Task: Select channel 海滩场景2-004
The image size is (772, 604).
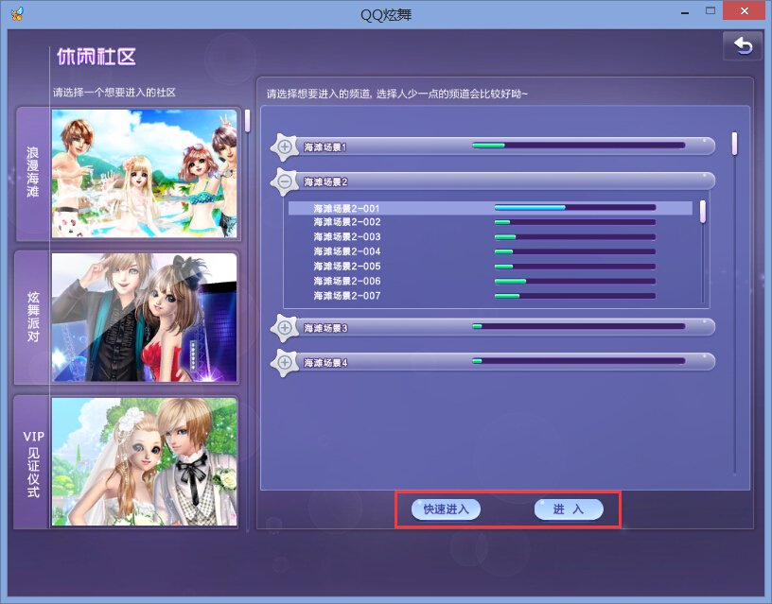Action: 490,251
